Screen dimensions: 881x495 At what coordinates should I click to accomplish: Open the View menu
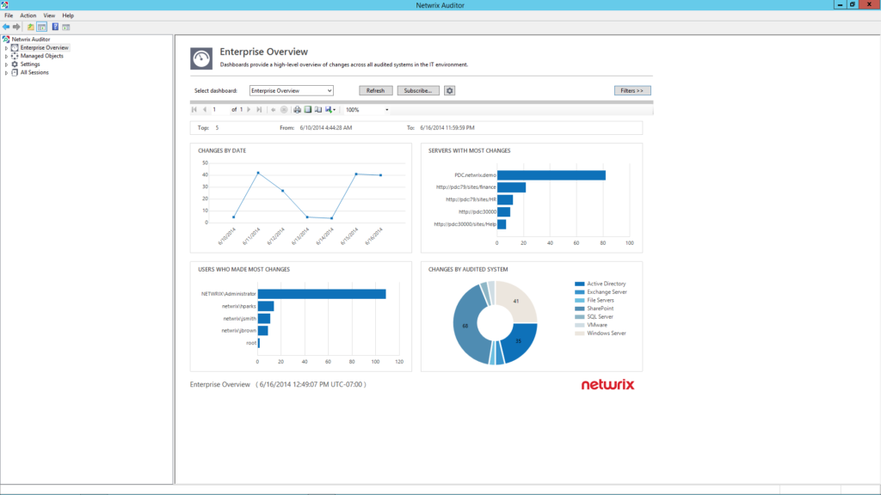coord(49,15)
